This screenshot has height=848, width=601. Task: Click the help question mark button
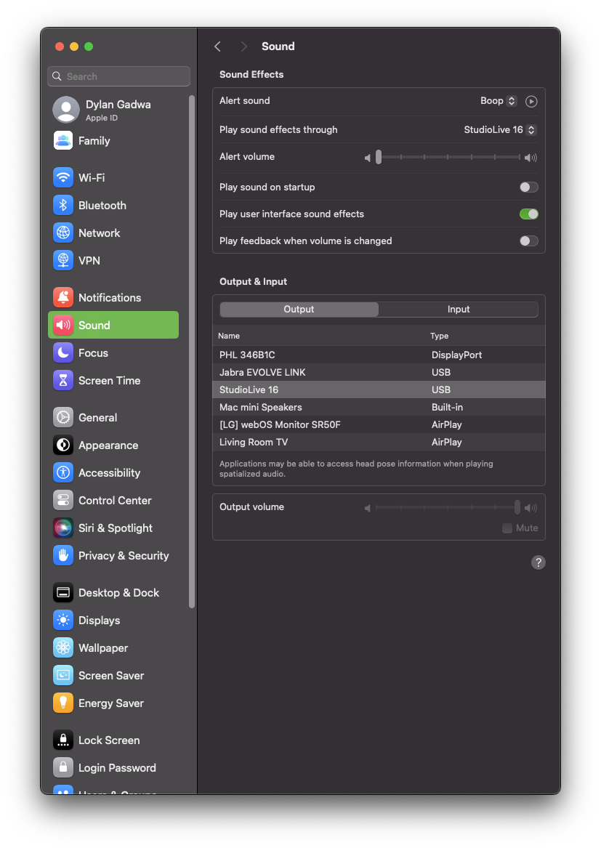click(x=538, y=562)
